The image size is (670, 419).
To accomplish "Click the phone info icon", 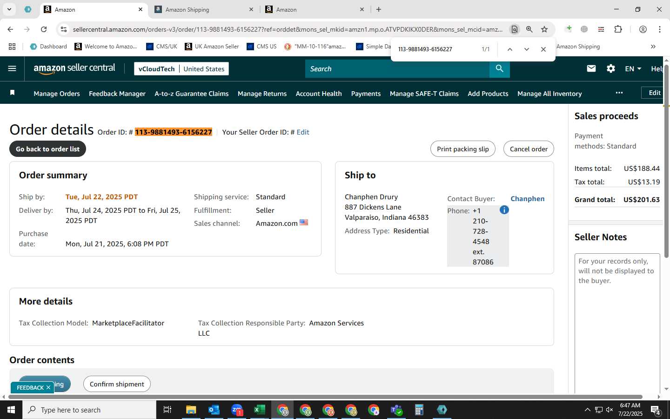I will (504, 210).
